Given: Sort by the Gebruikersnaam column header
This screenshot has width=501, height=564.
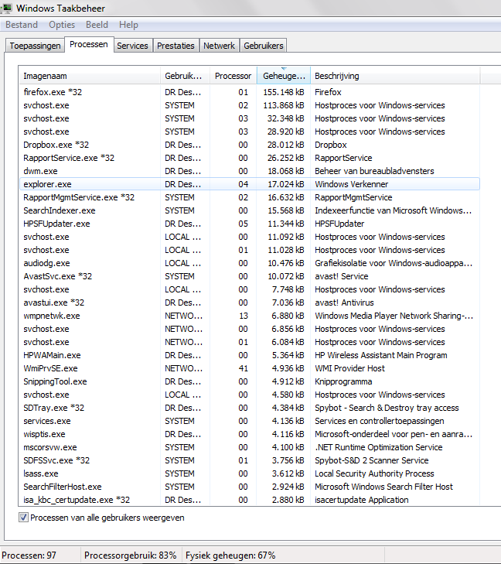Looking at the screenshot, I should 185,76.
